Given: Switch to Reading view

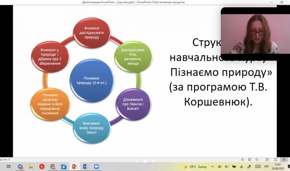Looking at the screenshot, I should click(284, 160).
